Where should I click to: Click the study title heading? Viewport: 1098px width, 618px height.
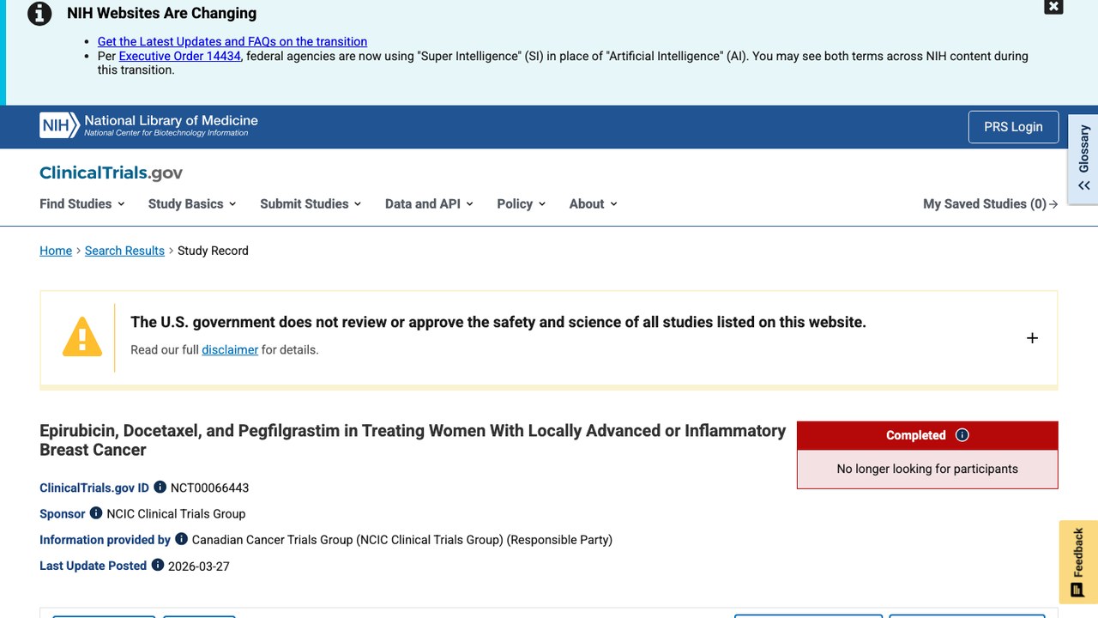click(413, 440)
